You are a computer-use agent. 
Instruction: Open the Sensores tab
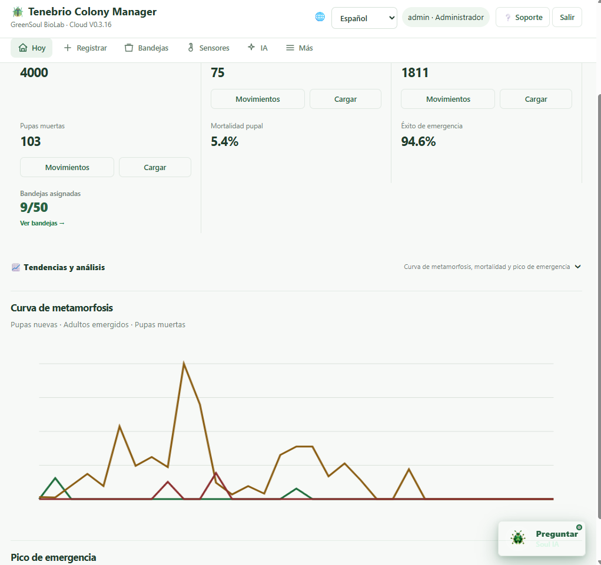[208, 48]
